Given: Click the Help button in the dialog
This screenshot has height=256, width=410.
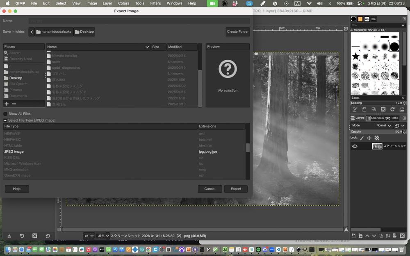Looking at the screenshot, I should [17, 189].
